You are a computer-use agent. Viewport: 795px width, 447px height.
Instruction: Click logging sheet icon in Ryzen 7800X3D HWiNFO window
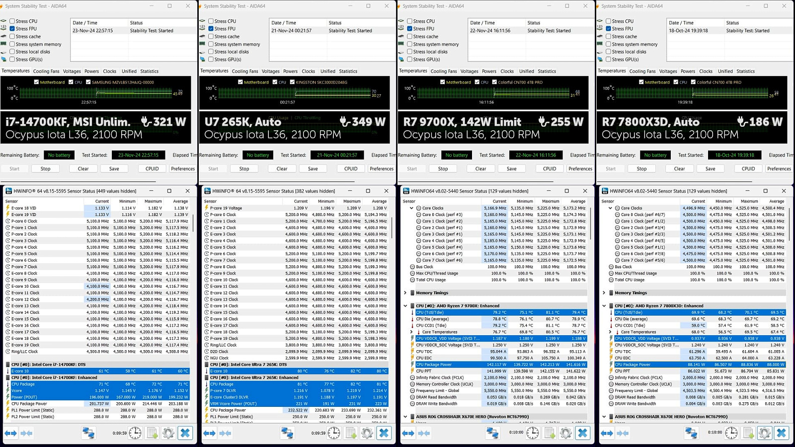(748, 433)
